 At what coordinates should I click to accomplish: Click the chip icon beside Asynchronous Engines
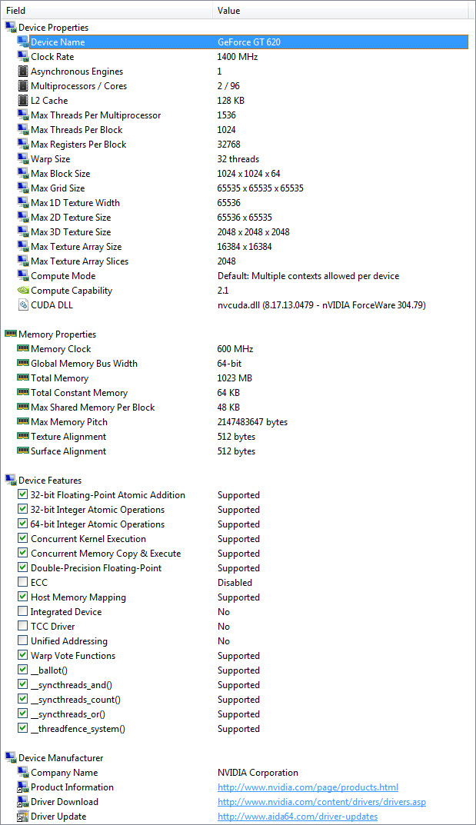point(23,71)
